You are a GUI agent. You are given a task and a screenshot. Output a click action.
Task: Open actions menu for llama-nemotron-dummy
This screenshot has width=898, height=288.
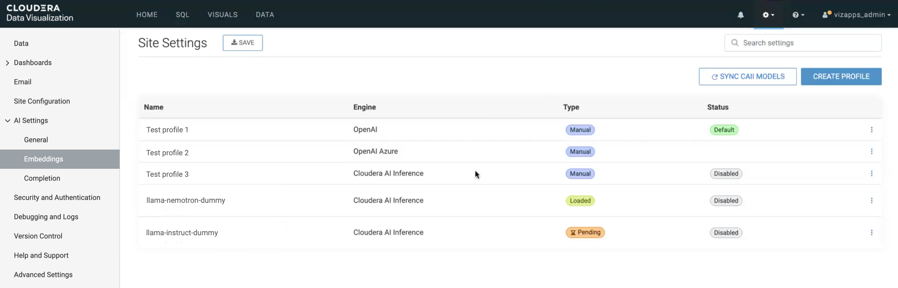pos(871,201)
